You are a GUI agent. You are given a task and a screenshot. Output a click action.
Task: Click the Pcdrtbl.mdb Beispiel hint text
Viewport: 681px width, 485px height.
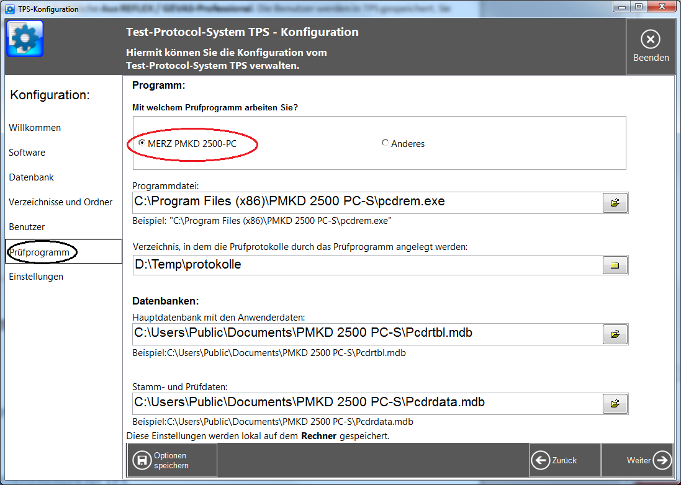tap(269, 353)
